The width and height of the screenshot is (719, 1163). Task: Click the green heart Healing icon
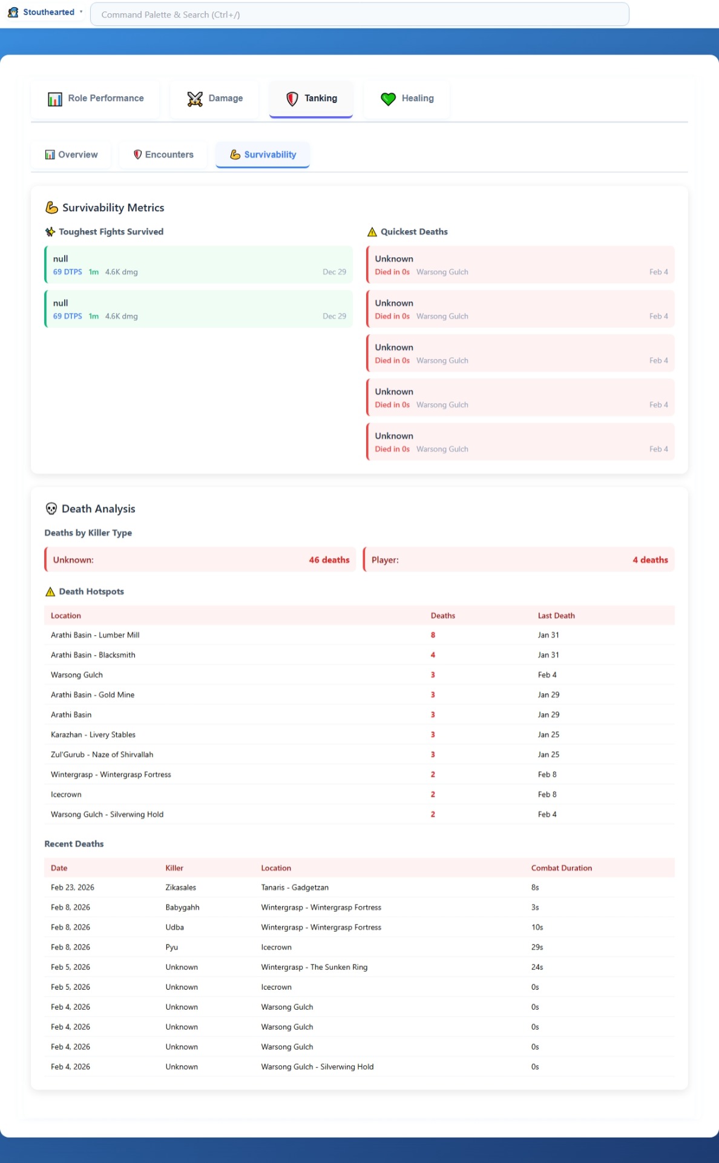[388, 99]
